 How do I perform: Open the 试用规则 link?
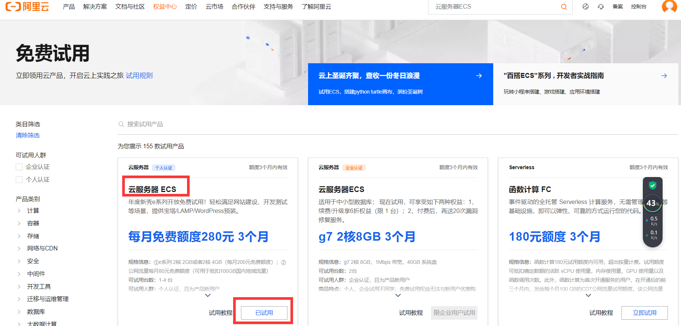139,76
